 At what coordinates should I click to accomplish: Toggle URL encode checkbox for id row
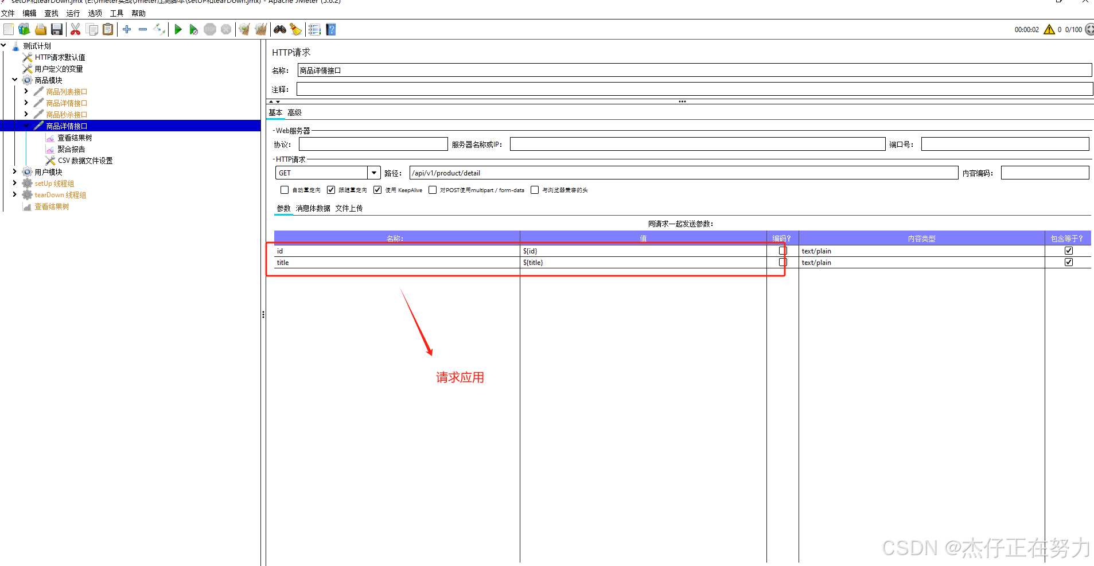[782, 251]
